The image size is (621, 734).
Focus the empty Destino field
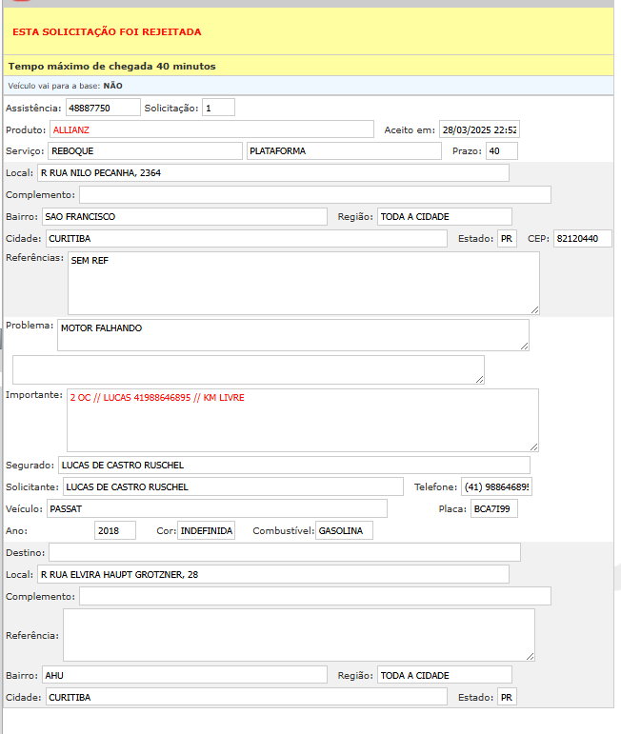coord(284,552)
